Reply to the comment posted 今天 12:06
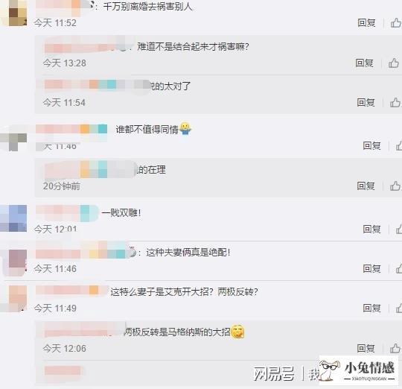The width and height of the screenshot is (402, 389). point(366,349)
